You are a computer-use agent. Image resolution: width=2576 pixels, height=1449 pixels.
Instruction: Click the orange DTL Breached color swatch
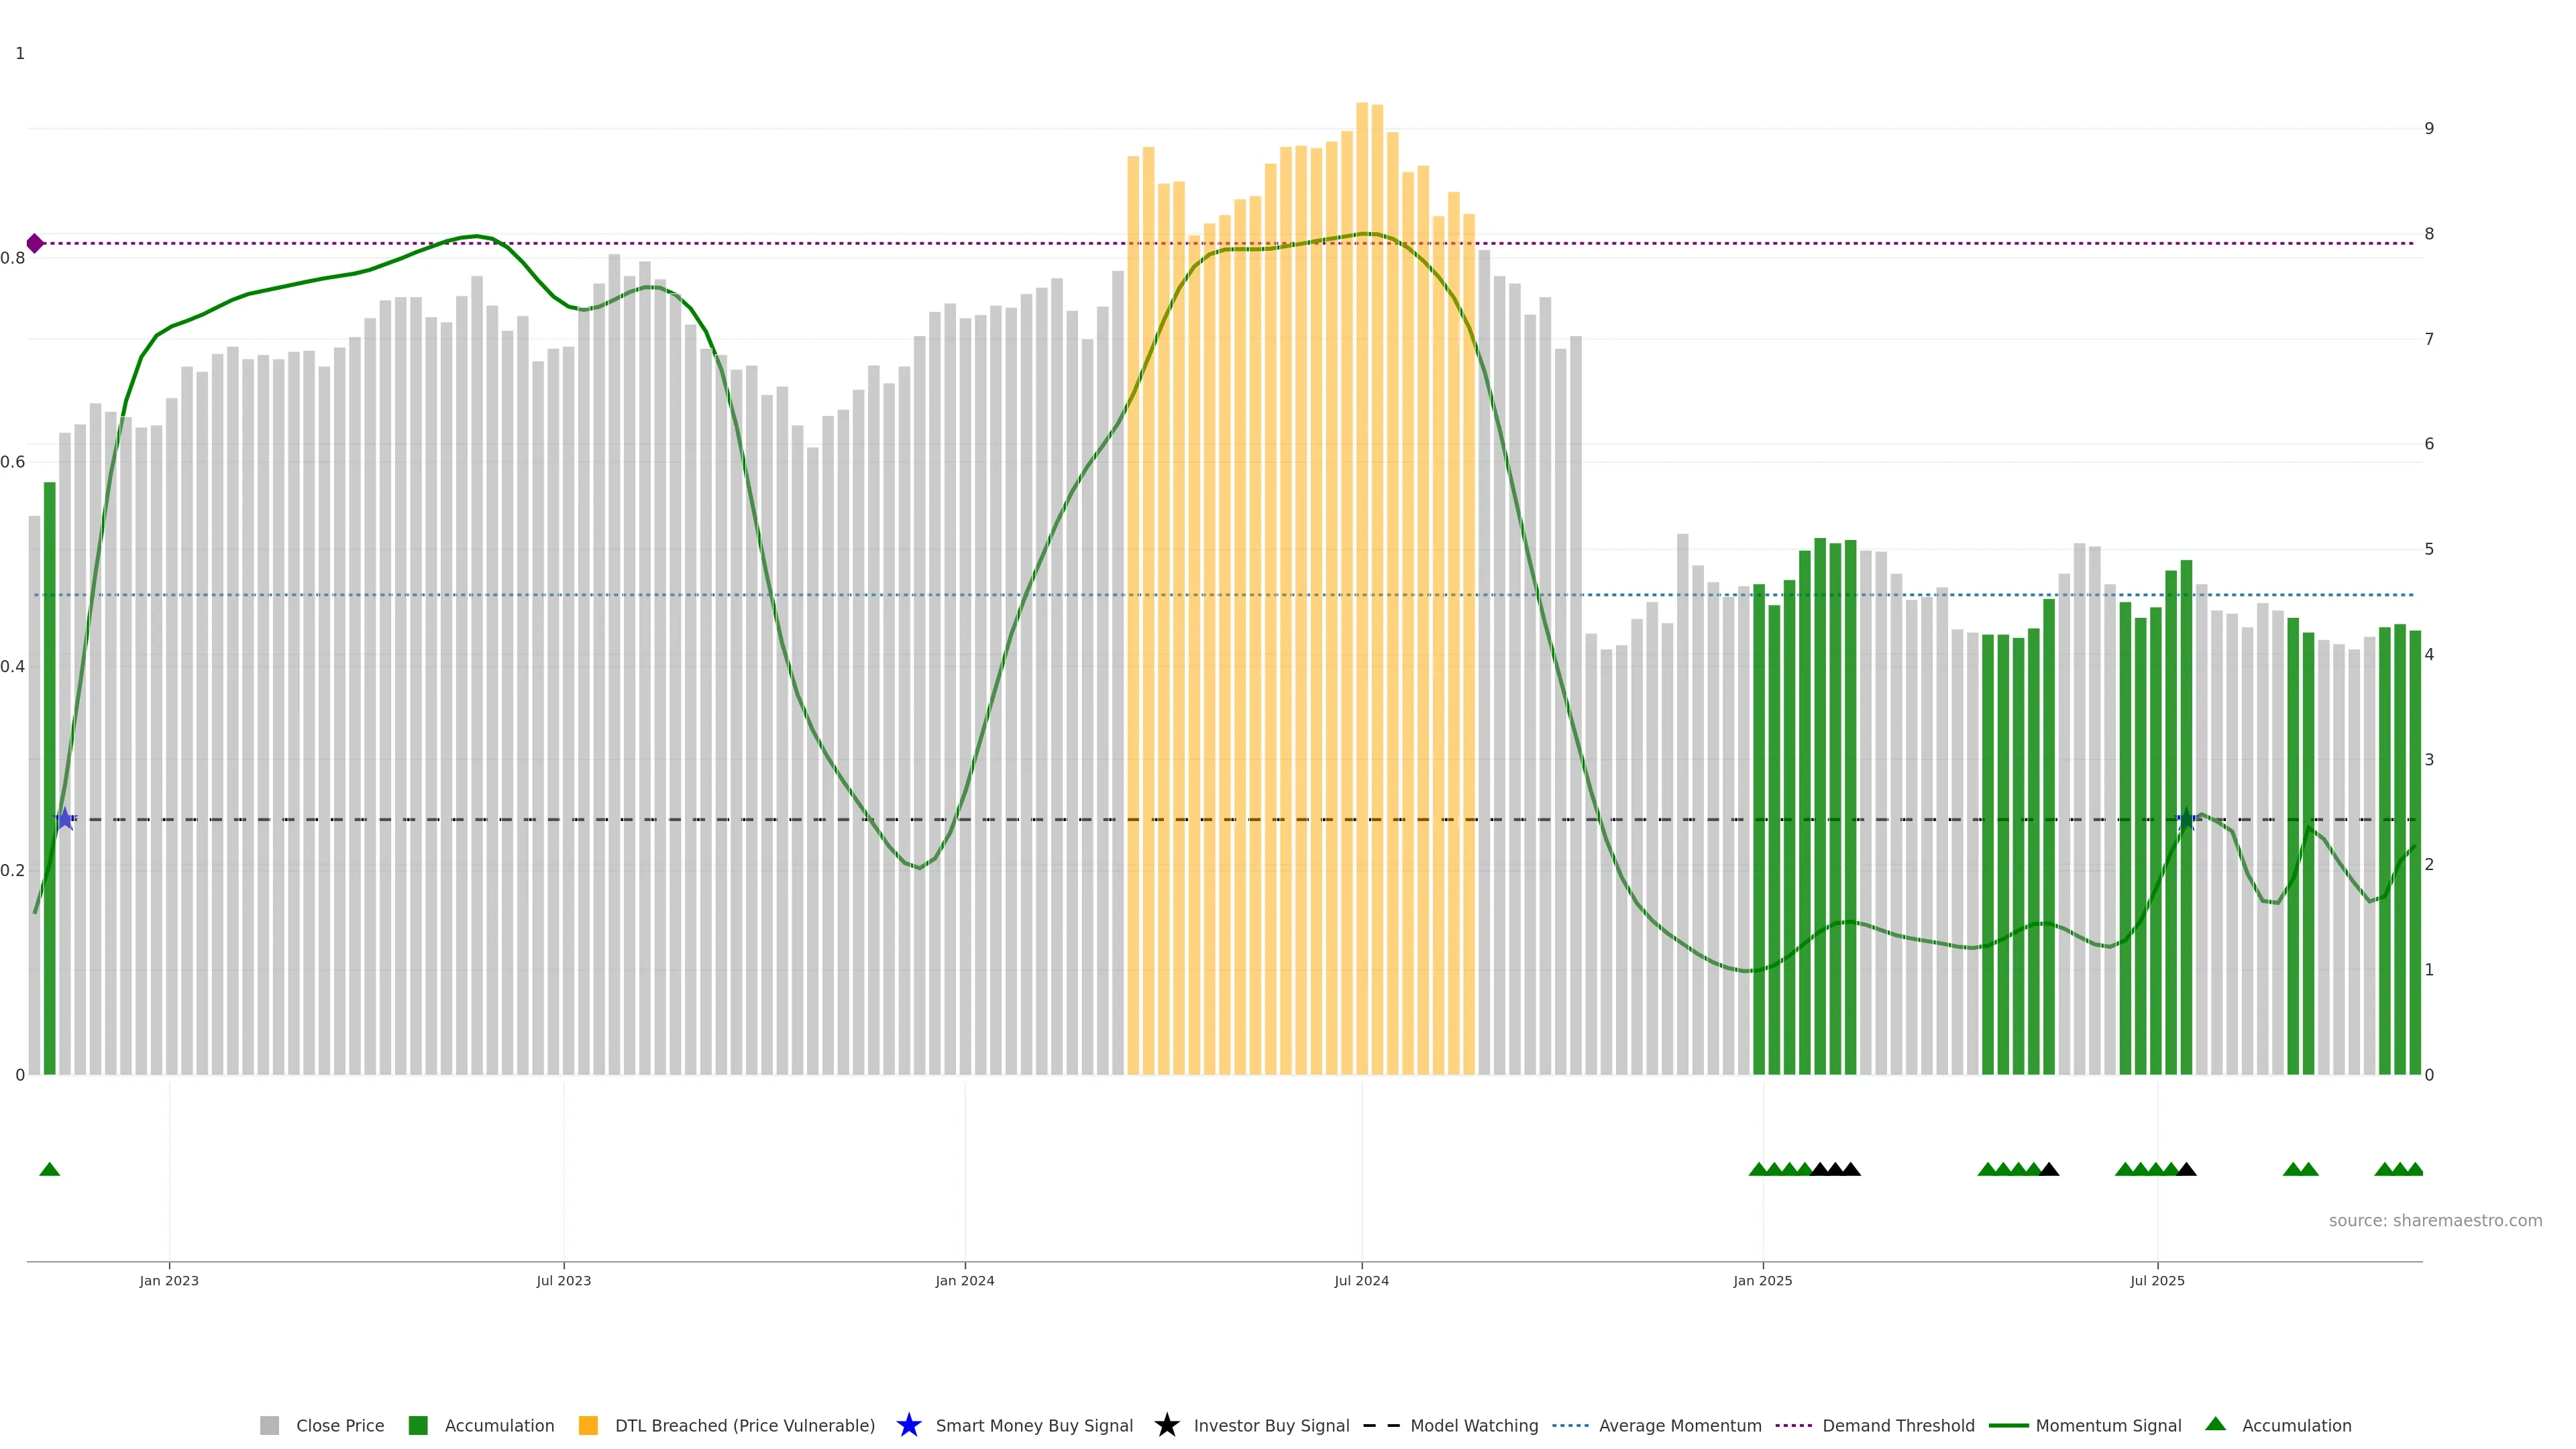pos(588,1425)
